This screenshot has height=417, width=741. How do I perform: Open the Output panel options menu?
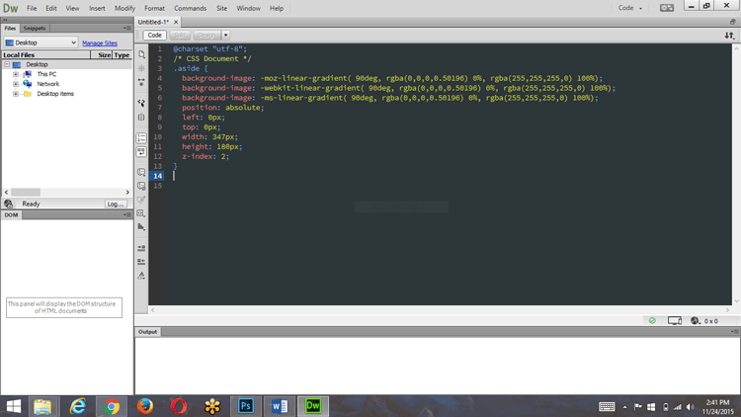(x=734, y=331)
